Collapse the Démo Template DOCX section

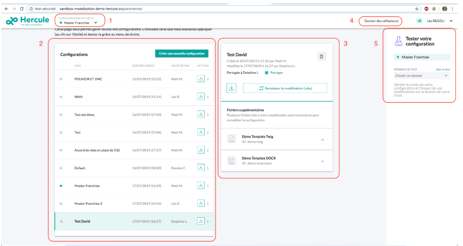click(x=322, y=161)
